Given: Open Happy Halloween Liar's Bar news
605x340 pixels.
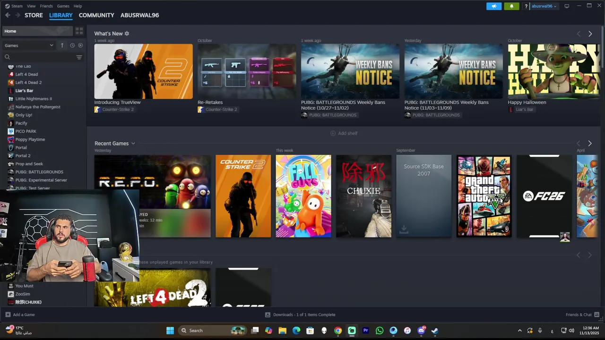Looking at the screenshot, I should pyautogui.click(x=554, y=71).
